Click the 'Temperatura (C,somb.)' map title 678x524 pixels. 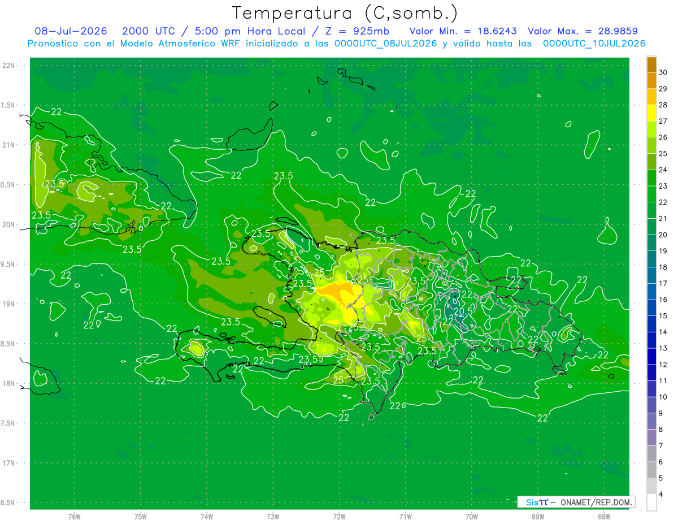coord(346,13)
